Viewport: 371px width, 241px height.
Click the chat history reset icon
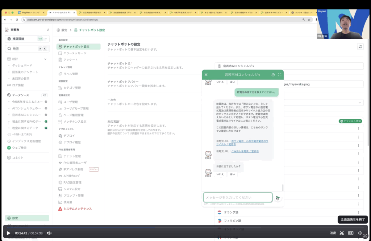tap(273, 75)
